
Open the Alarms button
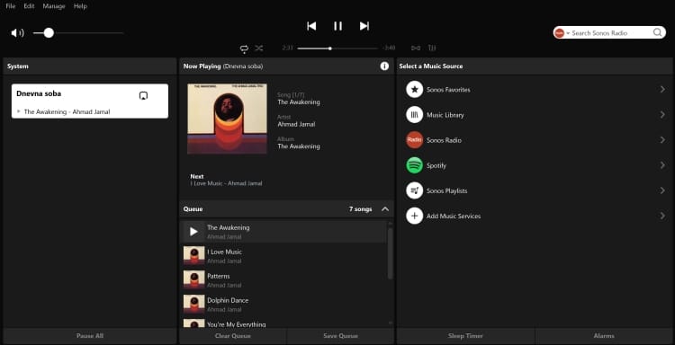pos(604,336)
